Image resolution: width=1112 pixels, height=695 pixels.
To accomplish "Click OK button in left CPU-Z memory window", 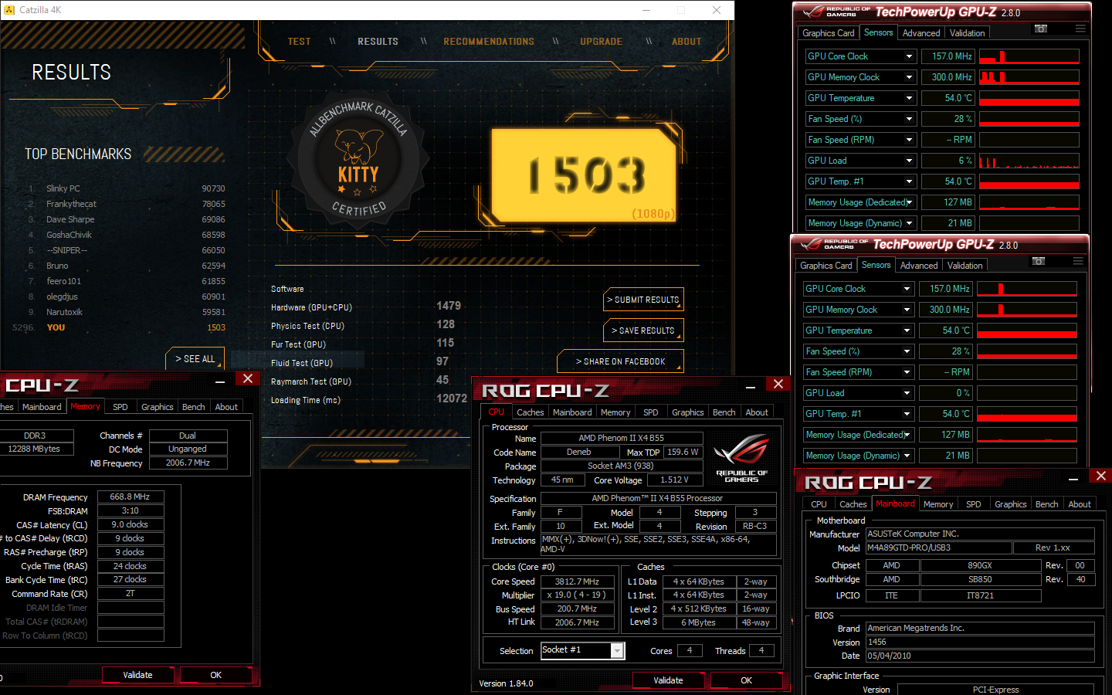I will point(215,675).
